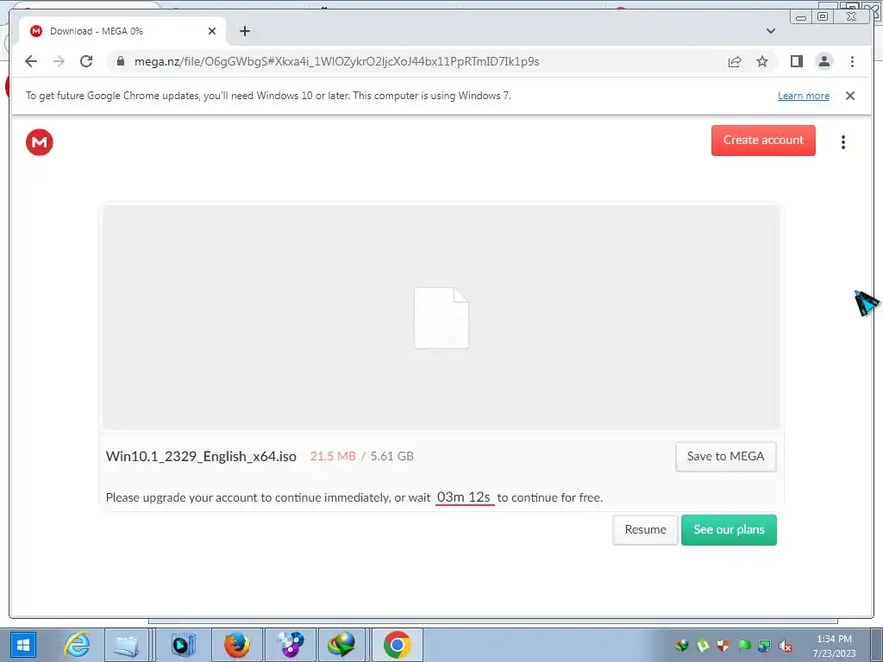Viewport: 883px width, 662px height.
Task: Click Save to MEGA button
Action: coord(725,457)
